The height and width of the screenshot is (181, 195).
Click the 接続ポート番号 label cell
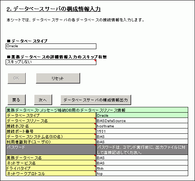pos(51,131)
